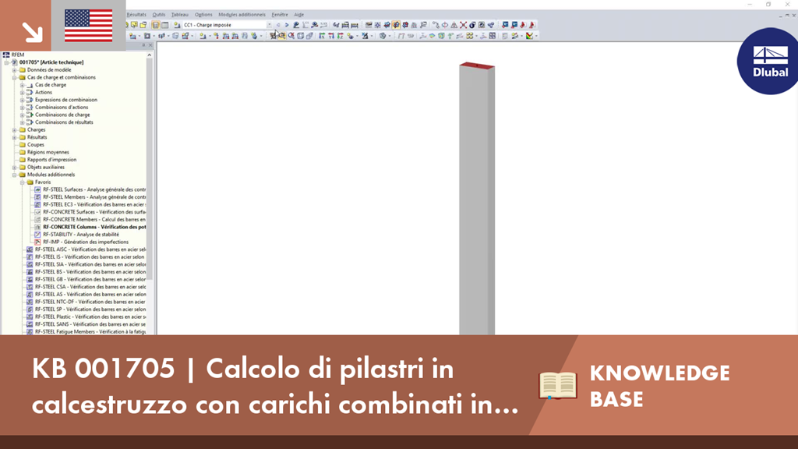The width and height of the screenshot is (798, 449).
Task: Select RF-CONCRETE Columns module entry
Action: [x=94, y=227]
